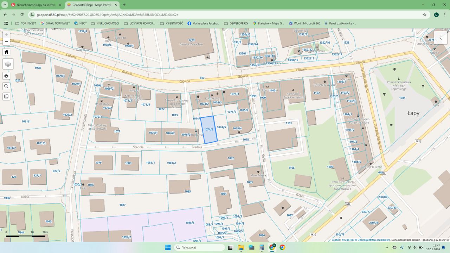Switch to Nieruchomości Łapy tab
This screenshot has height=253, width=450.
[35, 5]
